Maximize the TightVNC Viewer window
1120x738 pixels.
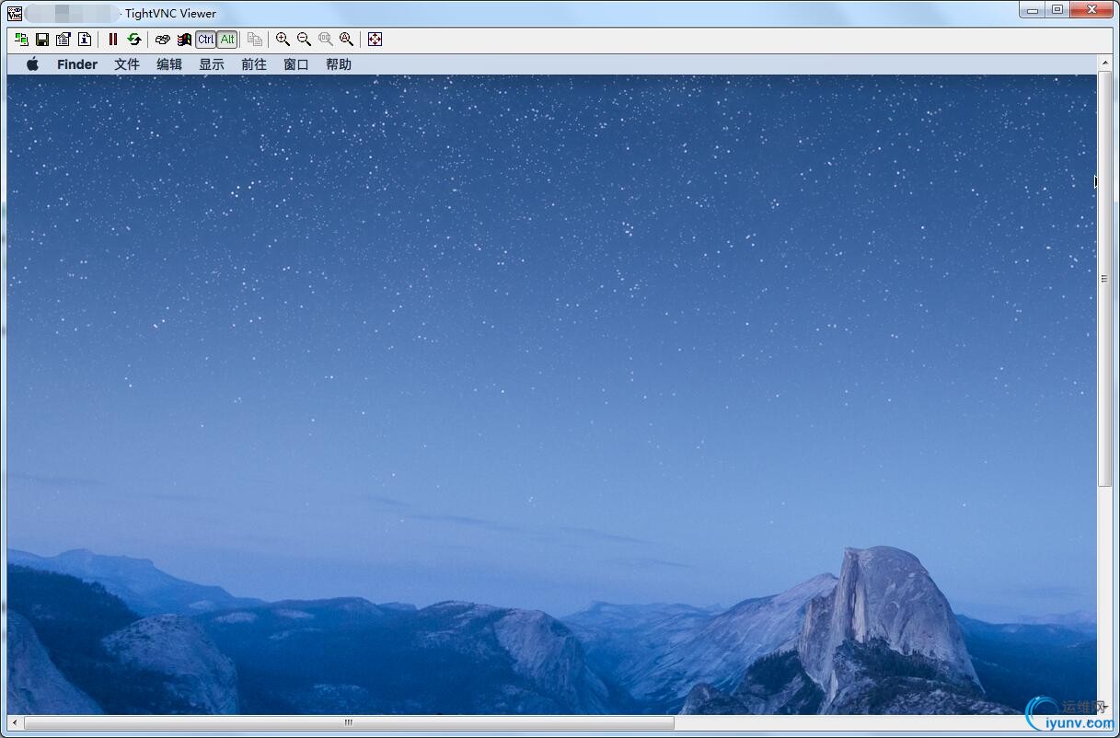(x=1057, y=10)
